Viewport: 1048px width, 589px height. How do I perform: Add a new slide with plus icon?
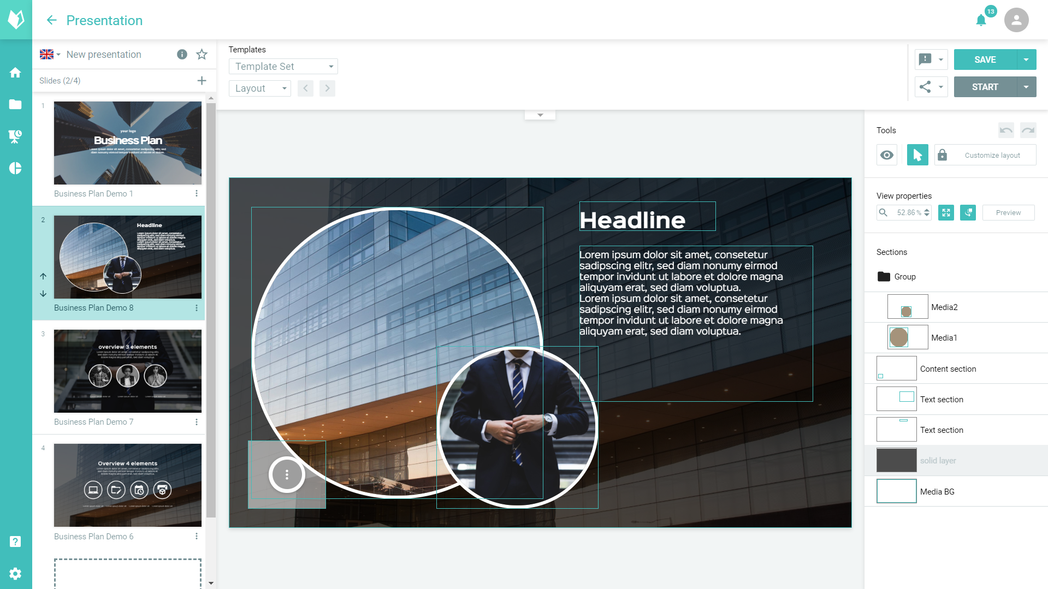click(x=202, y=81)
